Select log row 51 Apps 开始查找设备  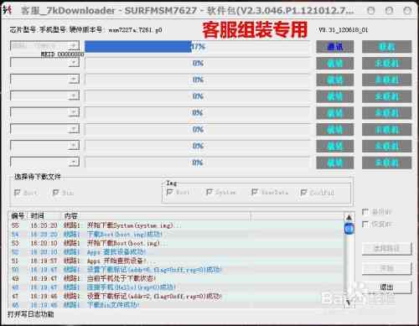click(177, 261)
